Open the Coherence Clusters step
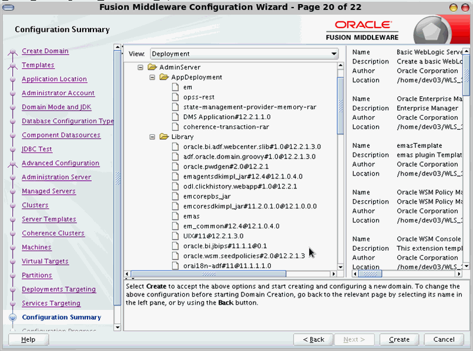Image resolution: width=473 pixels, height=351 pixels. pos(53,233)
